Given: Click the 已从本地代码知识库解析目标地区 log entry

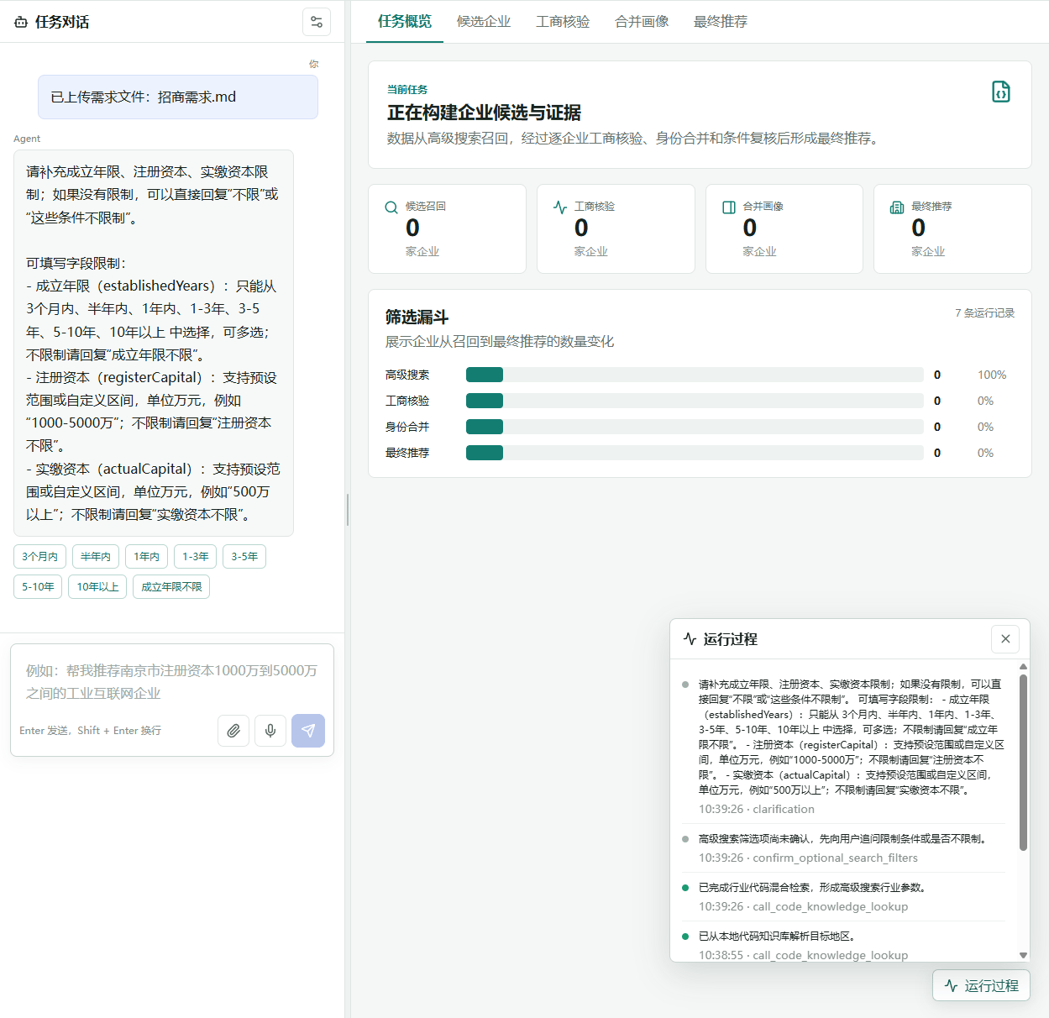Looking at the screenshot, I should point(842,944).
